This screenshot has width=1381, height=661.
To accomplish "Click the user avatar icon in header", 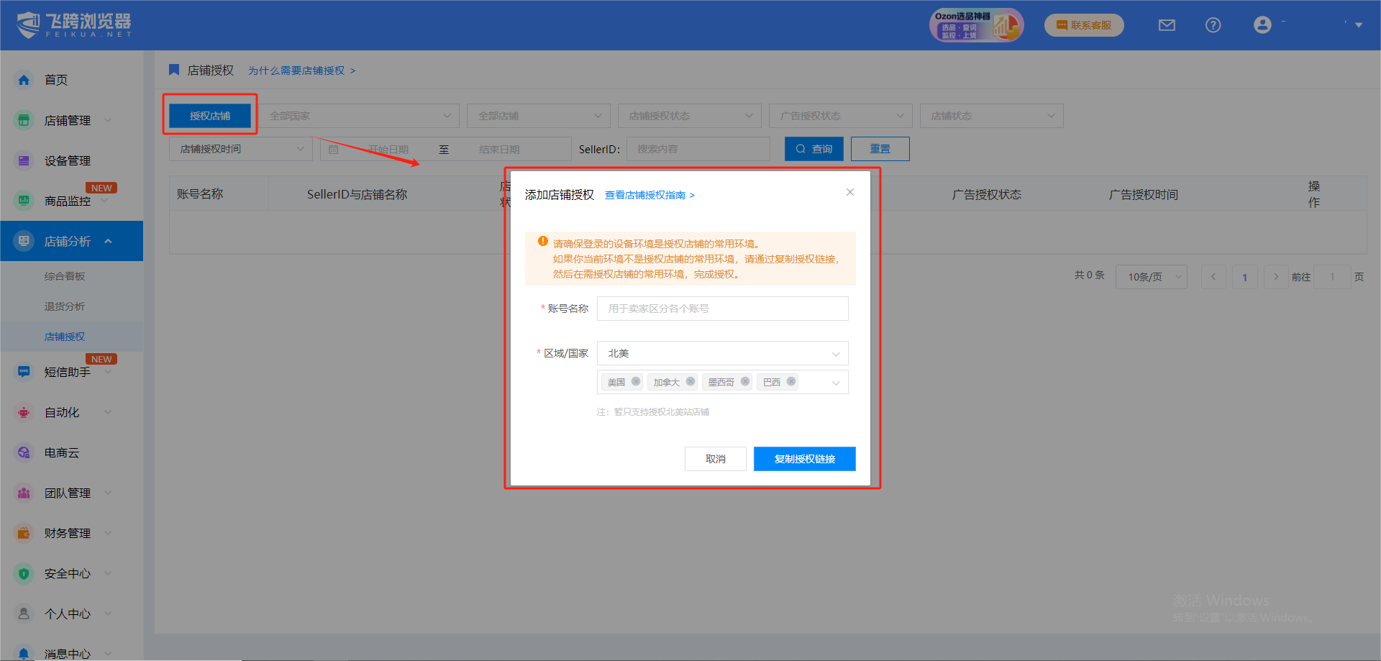I will tap(1262, 25).
